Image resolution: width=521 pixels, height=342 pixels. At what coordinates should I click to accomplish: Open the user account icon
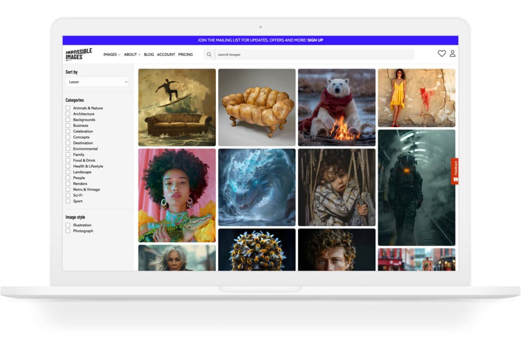click(452, 53)
